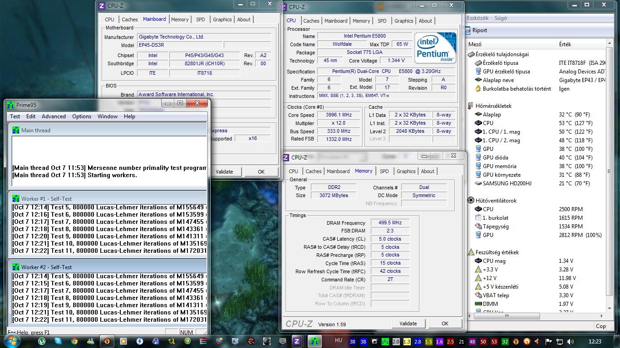Click the Érték column header
This screenshot has width=620, height=348.
(x=581, y=44)
